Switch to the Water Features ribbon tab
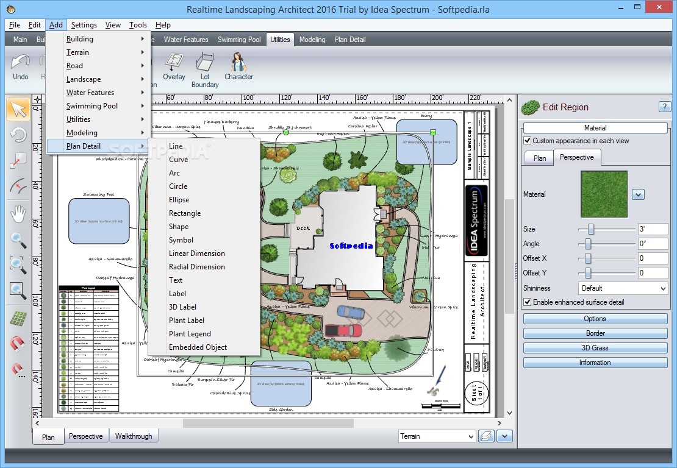 [x=185, y=39]
